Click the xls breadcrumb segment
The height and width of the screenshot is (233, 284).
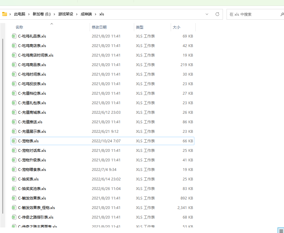pyautogui.click(x=102, y=14)
